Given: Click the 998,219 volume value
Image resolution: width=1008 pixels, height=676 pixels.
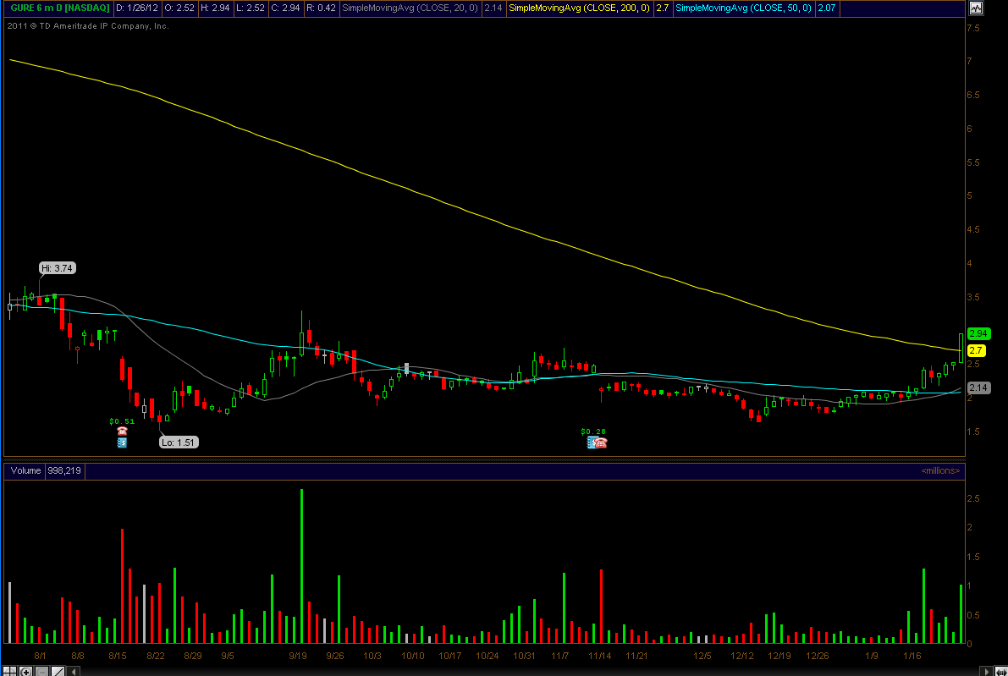Looking at the screenshot, I should pos(64,470).
